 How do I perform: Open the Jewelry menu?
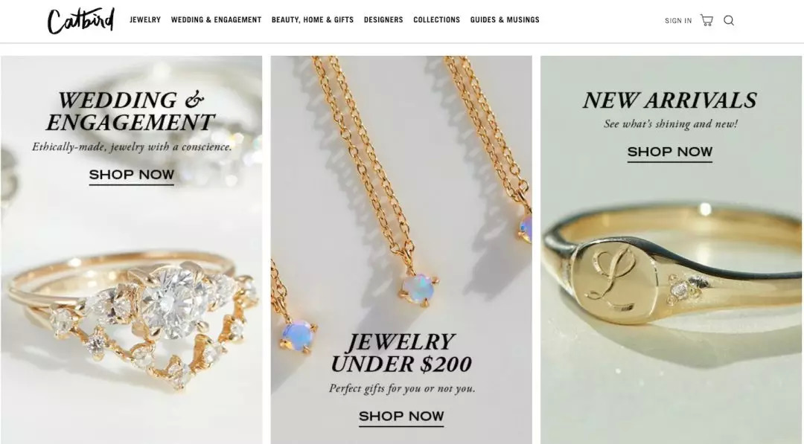145,20
